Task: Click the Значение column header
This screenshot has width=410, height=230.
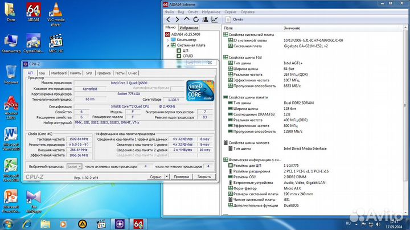Action: coord(292,28)
